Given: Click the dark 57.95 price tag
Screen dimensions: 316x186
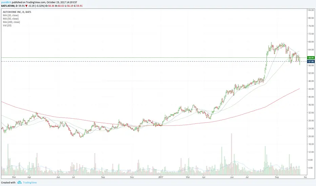Looking at the screenshot, I should tap(311, 62).
